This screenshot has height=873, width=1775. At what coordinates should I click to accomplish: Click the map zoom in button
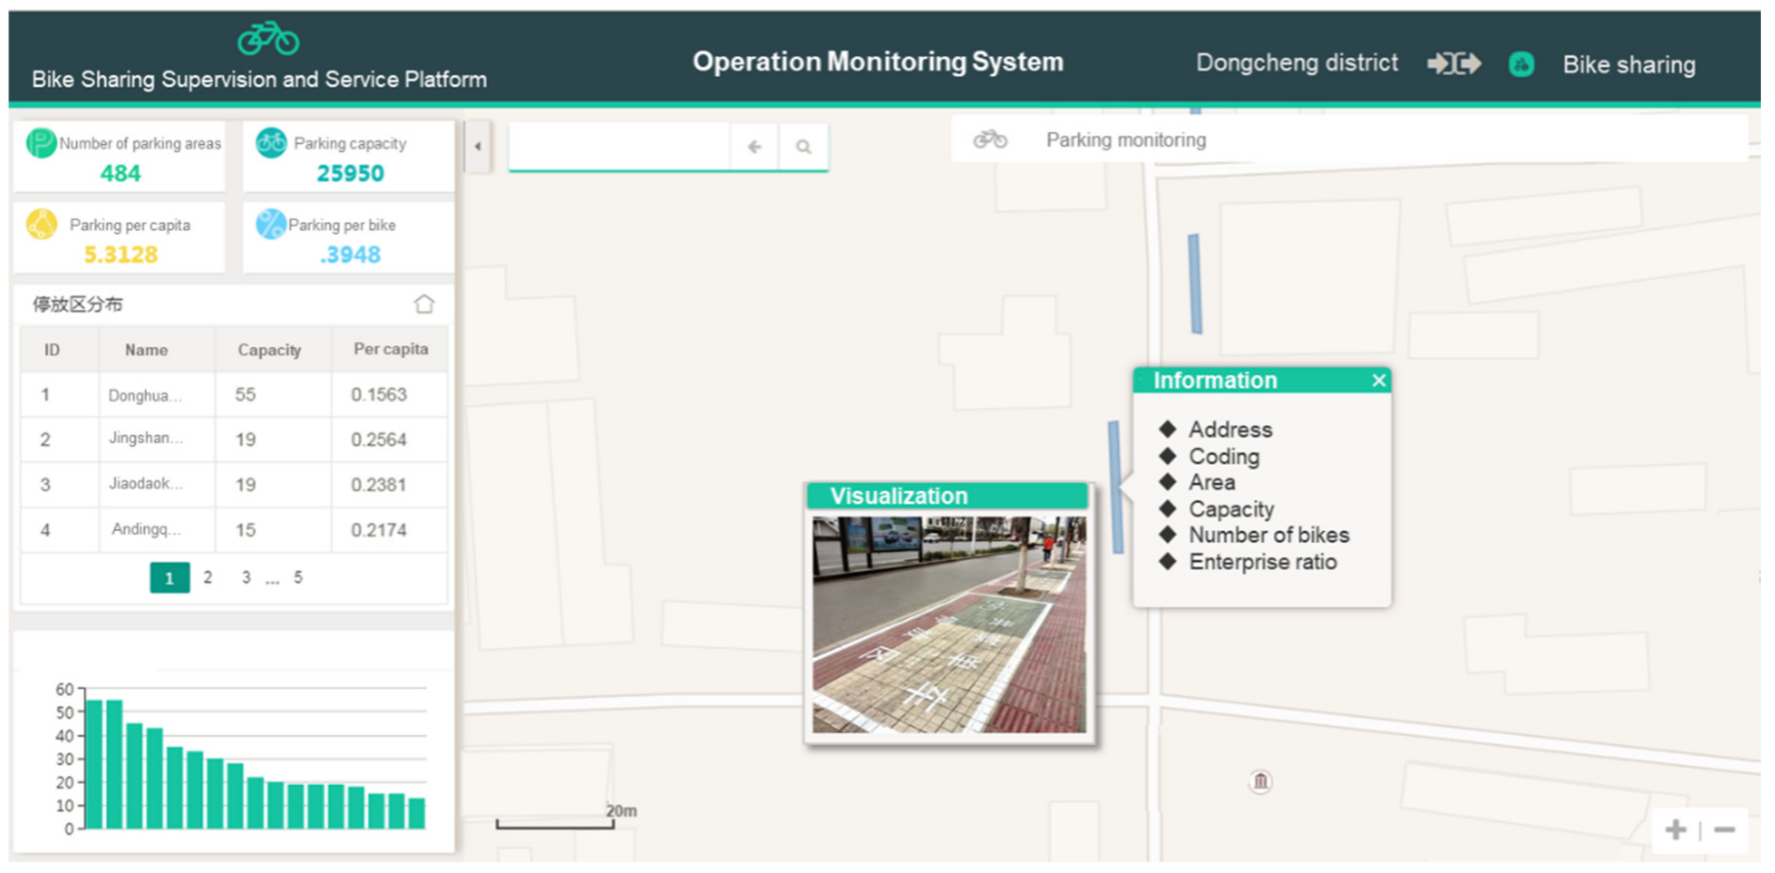tap(1676, 830)
